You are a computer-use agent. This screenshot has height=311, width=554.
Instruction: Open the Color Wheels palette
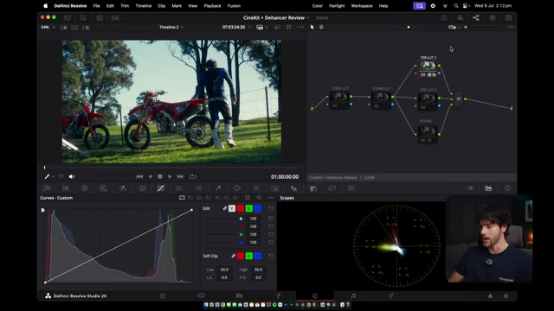click(x=85, y=188)
